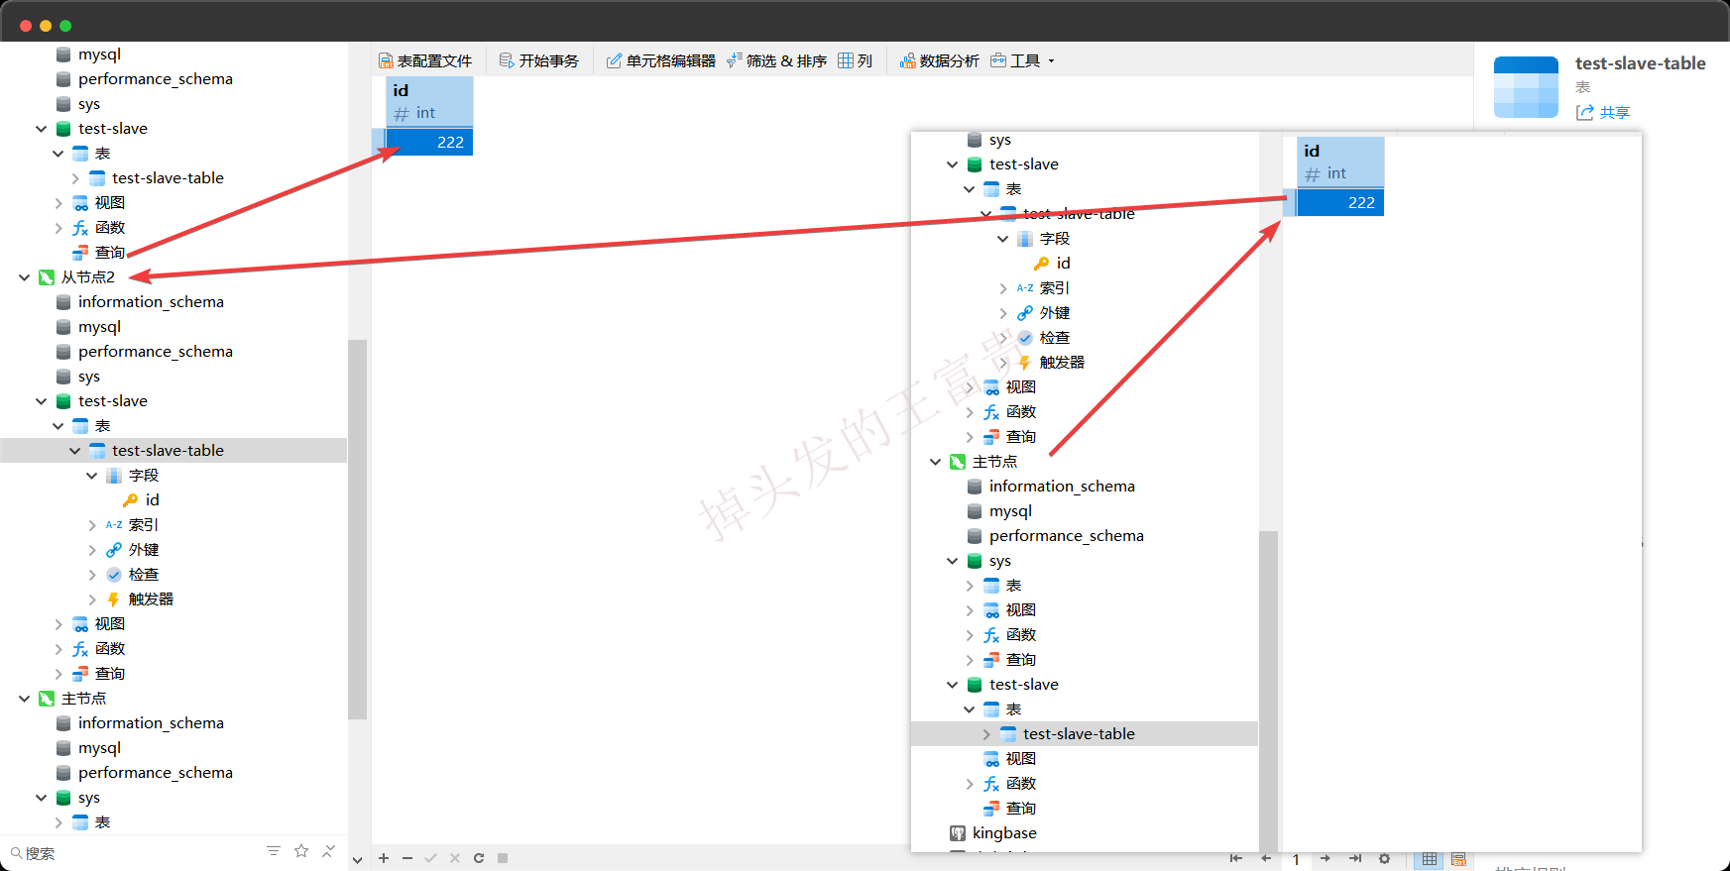Expand the 索引 indexes node in left sidebar

(91, 525)
